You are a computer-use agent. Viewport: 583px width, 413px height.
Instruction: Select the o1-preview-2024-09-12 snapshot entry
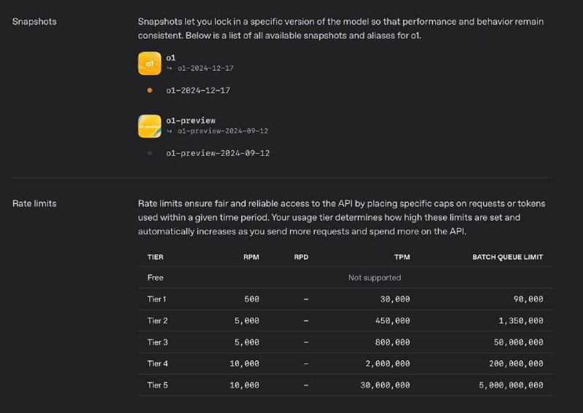[218, 153]
